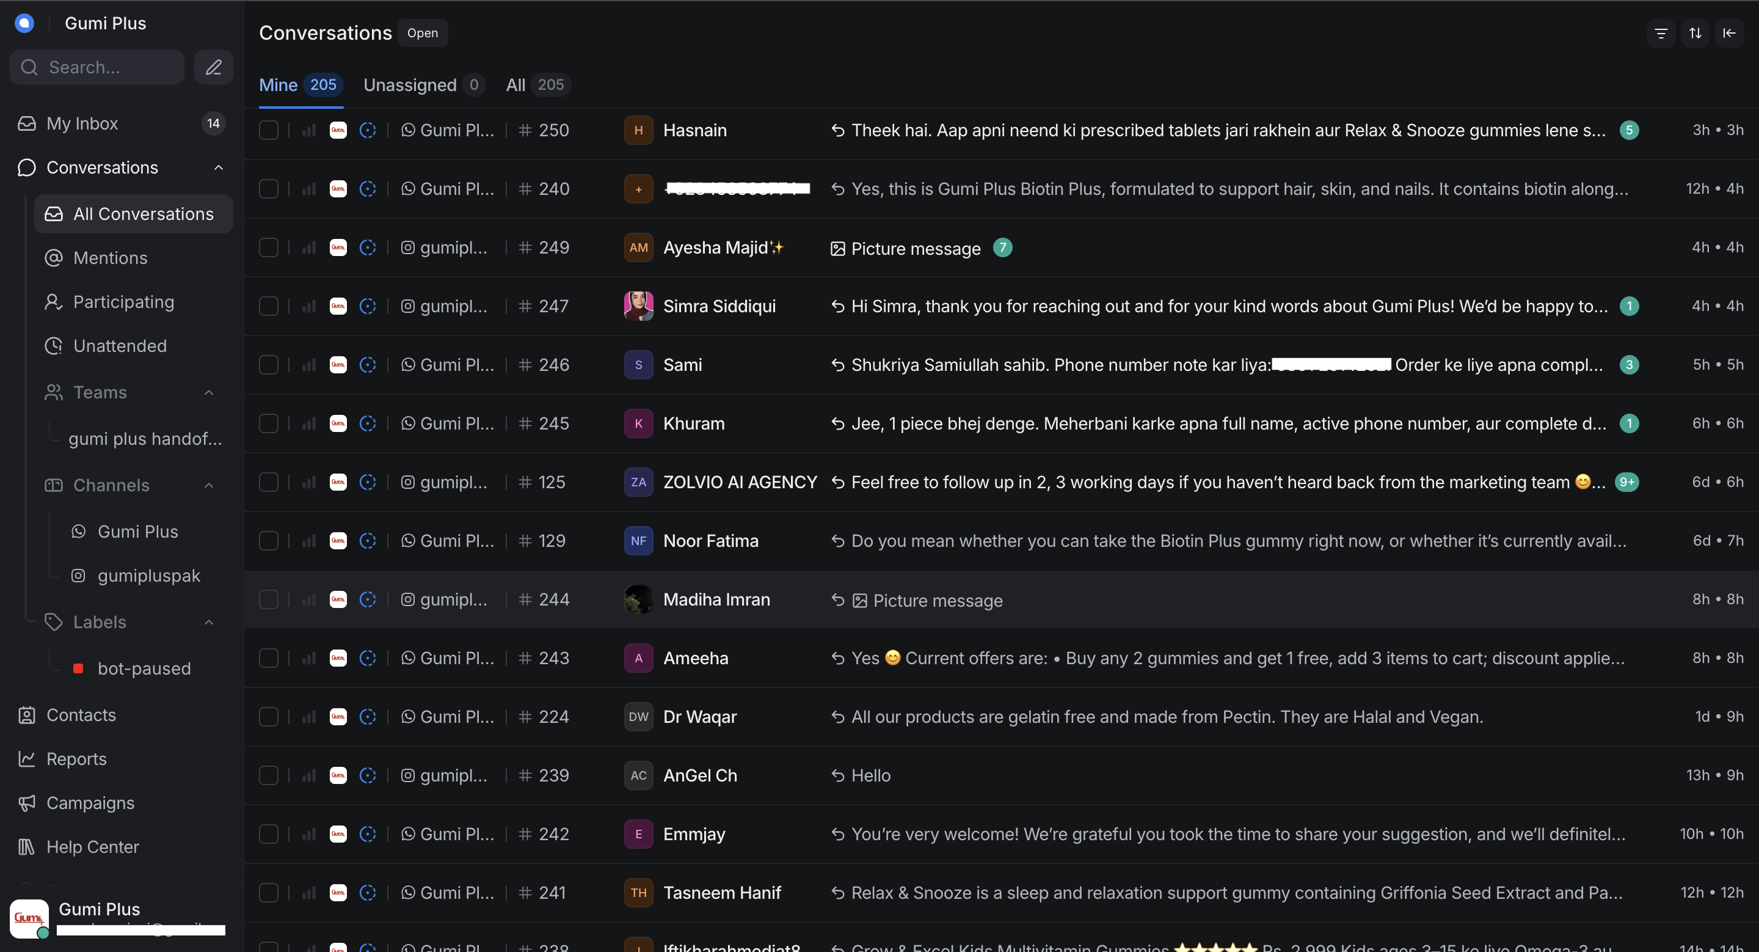Select the checkbox for Hasnain conversation
This screenshot has width=1759, height=952.
[268, 130]
